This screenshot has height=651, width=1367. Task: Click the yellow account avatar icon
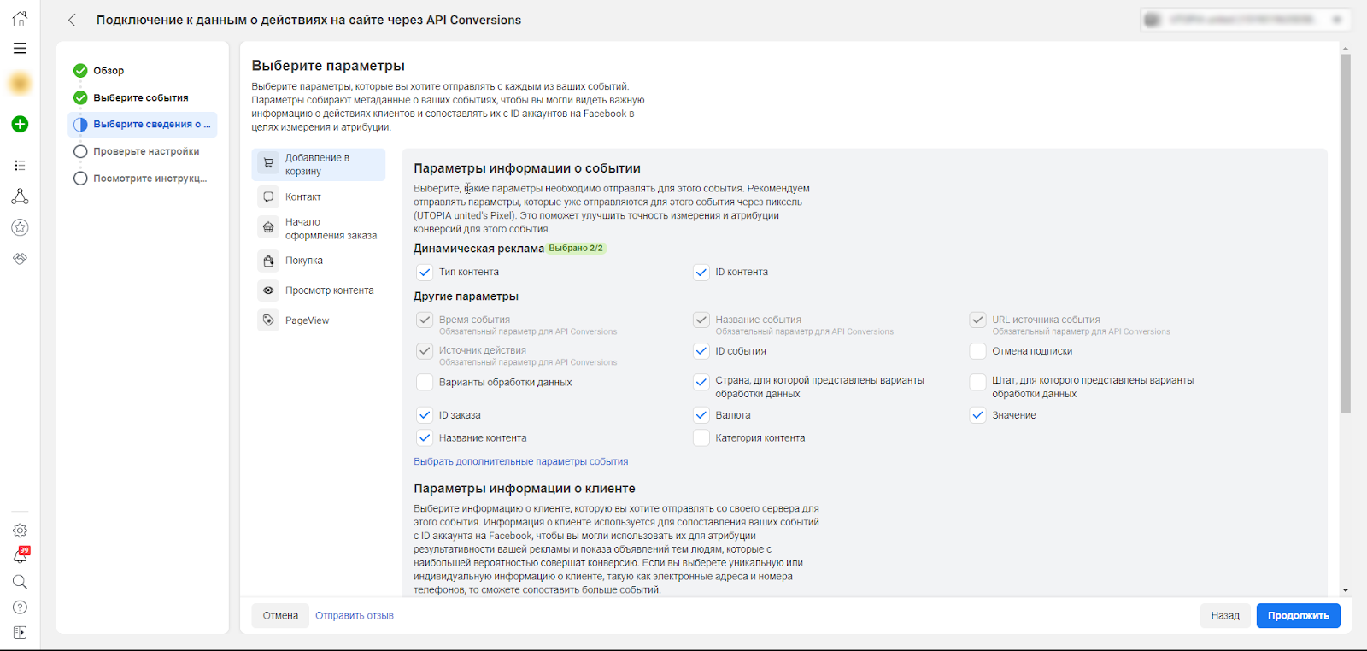pyautogui.click(x=20, y=84)
